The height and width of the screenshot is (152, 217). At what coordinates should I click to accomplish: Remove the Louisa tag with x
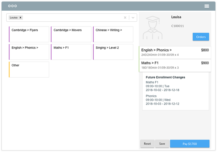(20, 18)
